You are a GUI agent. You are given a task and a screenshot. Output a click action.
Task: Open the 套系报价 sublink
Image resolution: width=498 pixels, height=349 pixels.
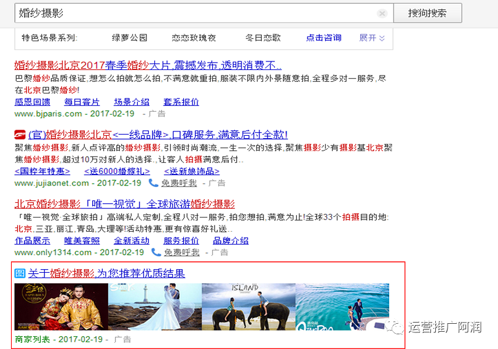pyautogui.click(x=181, y=102)
